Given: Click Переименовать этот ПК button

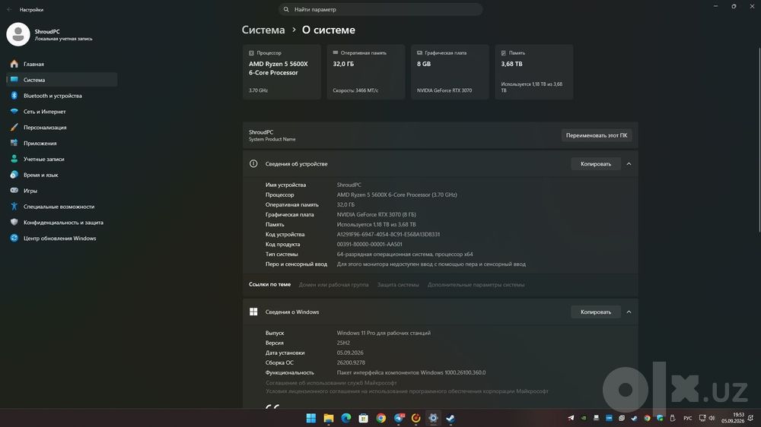Looking at the screenshot, I should click(x=597, y=135).
